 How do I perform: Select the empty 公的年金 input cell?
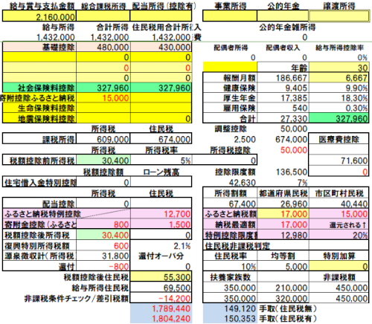click(x=283, y=16)
